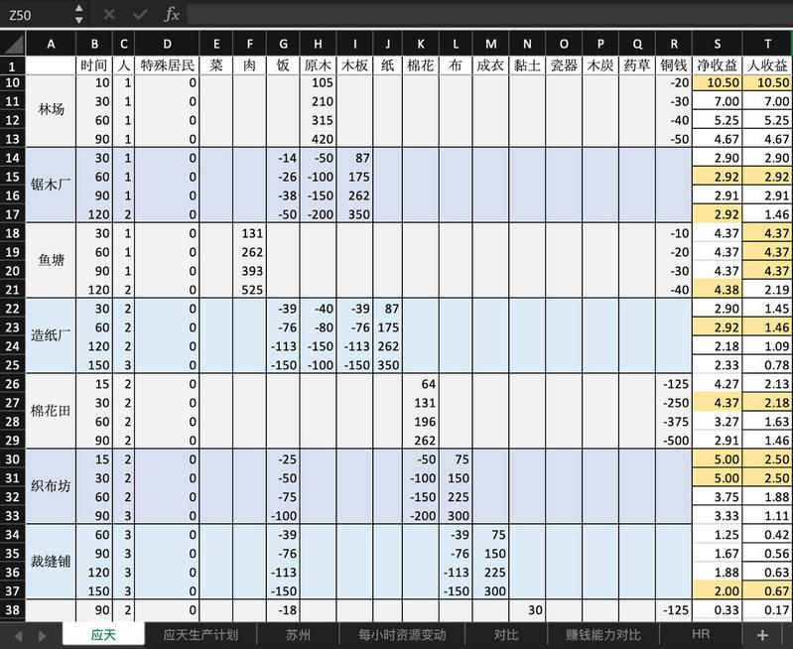Viewport: 793px width, 649px height.
Task: Click into the formula bar
Action: pos(489,14)
